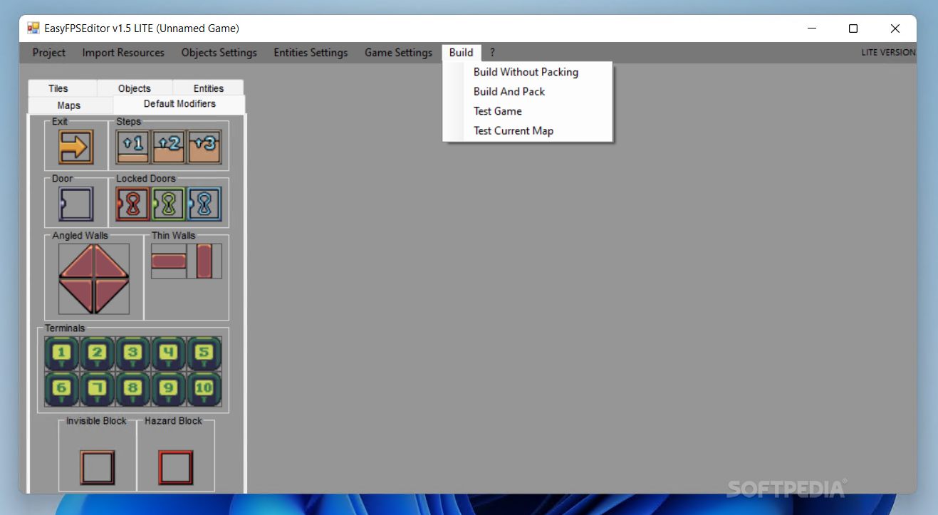
Task: Close the open Build menu
Action: click(x=462, y=53)
